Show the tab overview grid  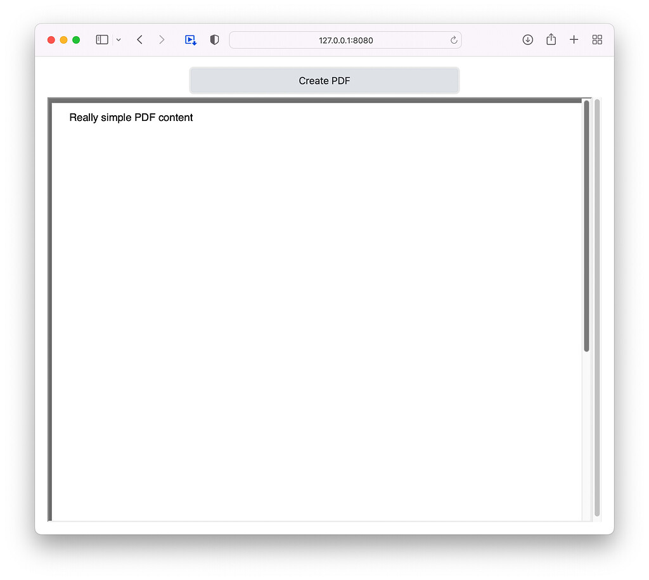point(597,39)
